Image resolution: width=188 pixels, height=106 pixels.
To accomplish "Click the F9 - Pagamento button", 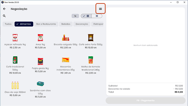I will (x=145, y=101).
